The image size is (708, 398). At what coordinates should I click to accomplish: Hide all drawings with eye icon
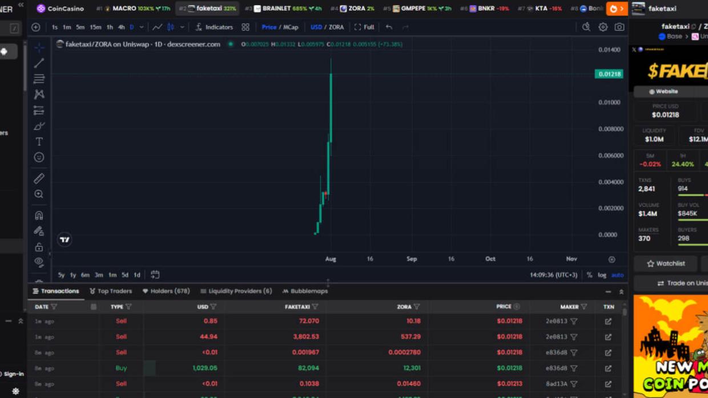39,262
